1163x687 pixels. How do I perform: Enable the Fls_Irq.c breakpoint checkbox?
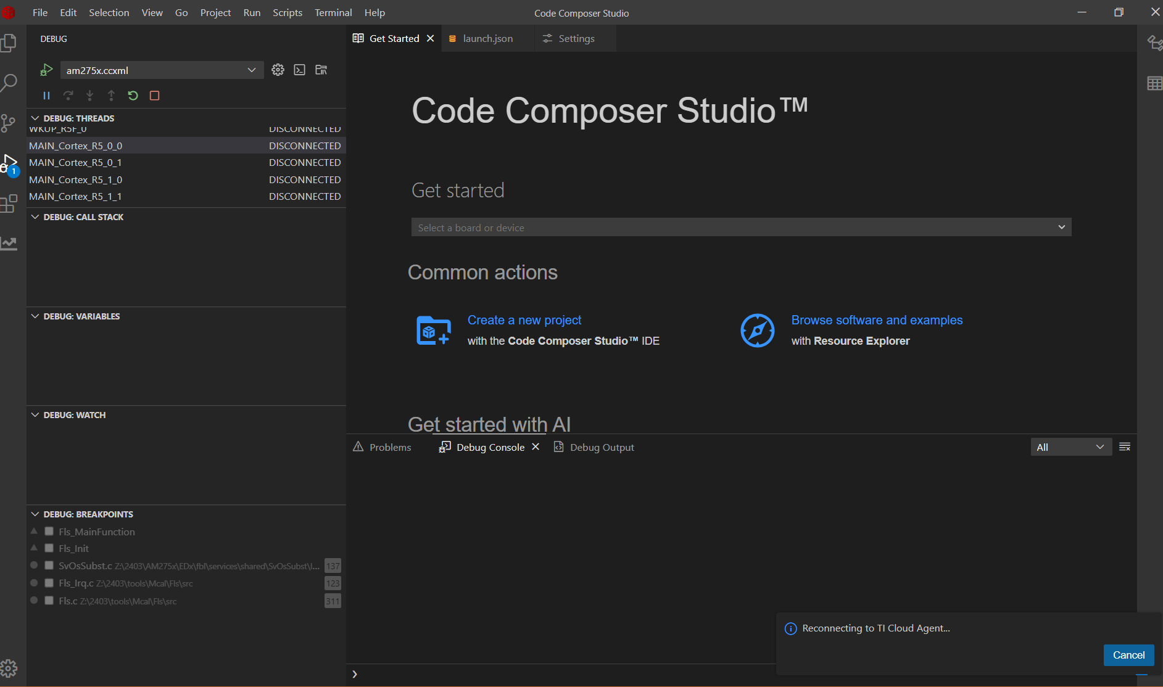49,582
